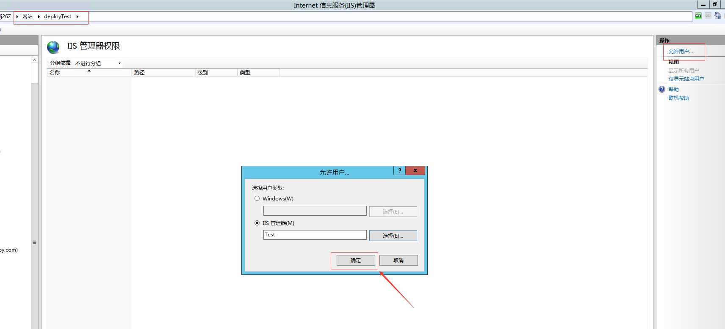
Task: Click the IIS 管理器权限 globe icon
Action: click(x=53, y=47)
